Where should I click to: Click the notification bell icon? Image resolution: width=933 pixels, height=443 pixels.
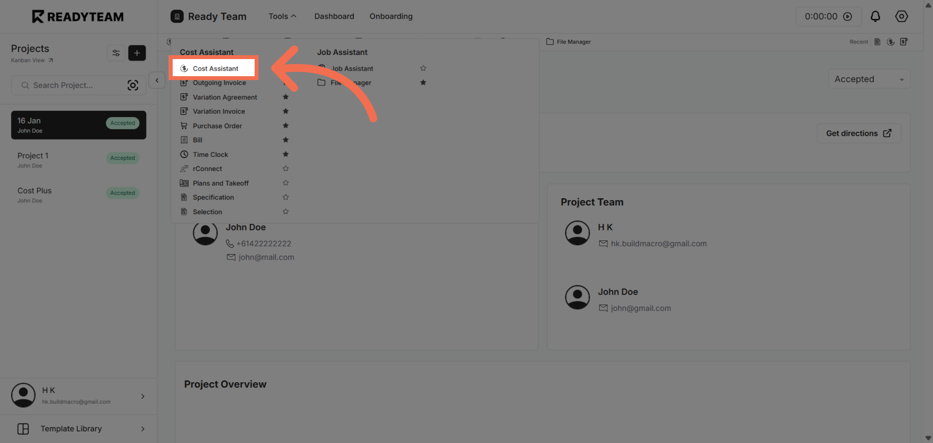click(875, 16)
